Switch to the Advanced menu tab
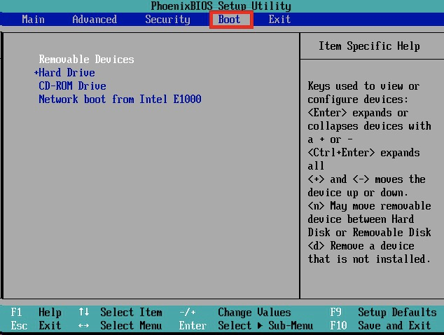 (95, 19)
